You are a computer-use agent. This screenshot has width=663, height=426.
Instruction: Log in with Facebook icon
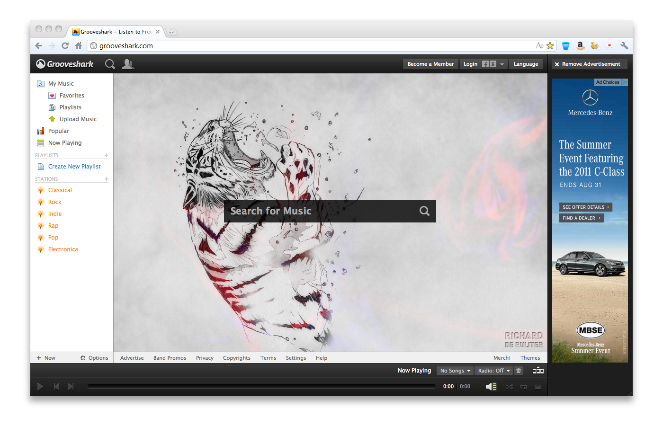485,64
